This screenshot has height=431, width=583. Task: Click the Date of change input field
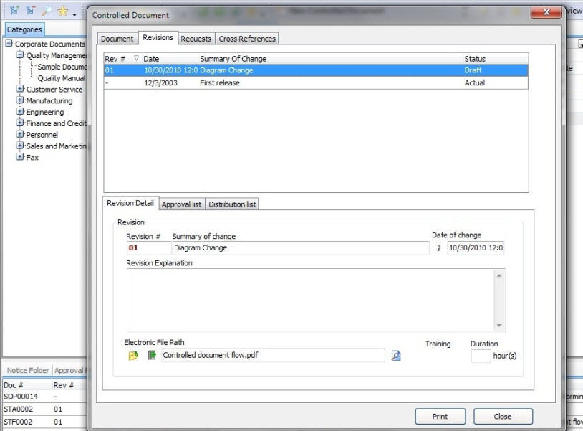pyautogui.click(x=476, y=248)
